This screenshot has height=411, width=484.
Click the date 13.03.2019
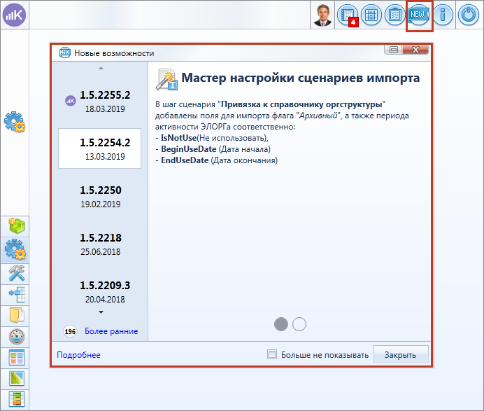[105, 157]
